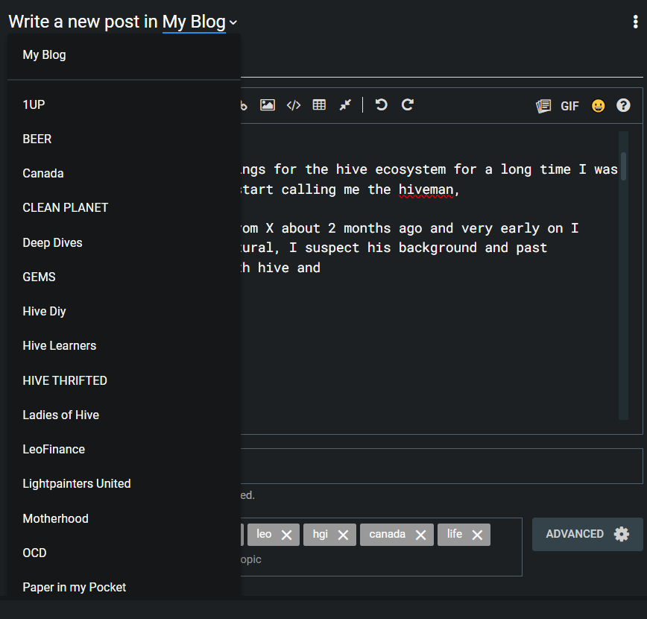
Task: Remove the leo tag
Action: pos(286,535)
